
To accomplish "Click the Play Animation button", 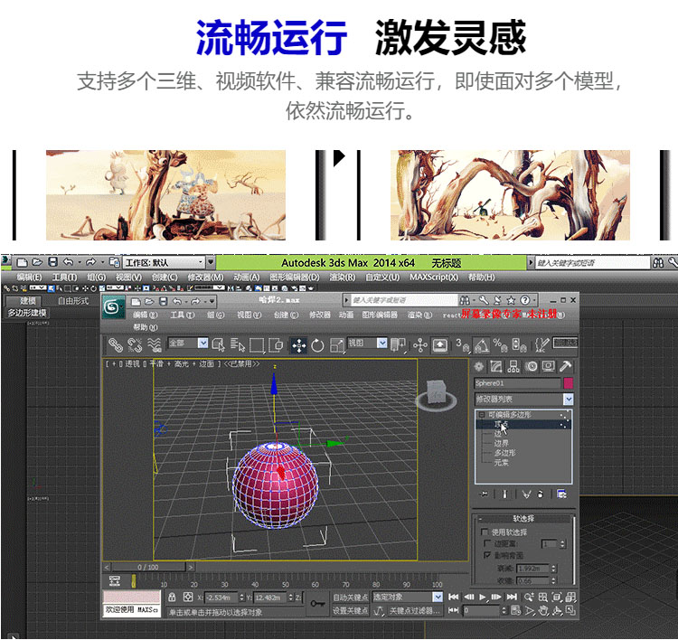I will [x=483, y=598].
